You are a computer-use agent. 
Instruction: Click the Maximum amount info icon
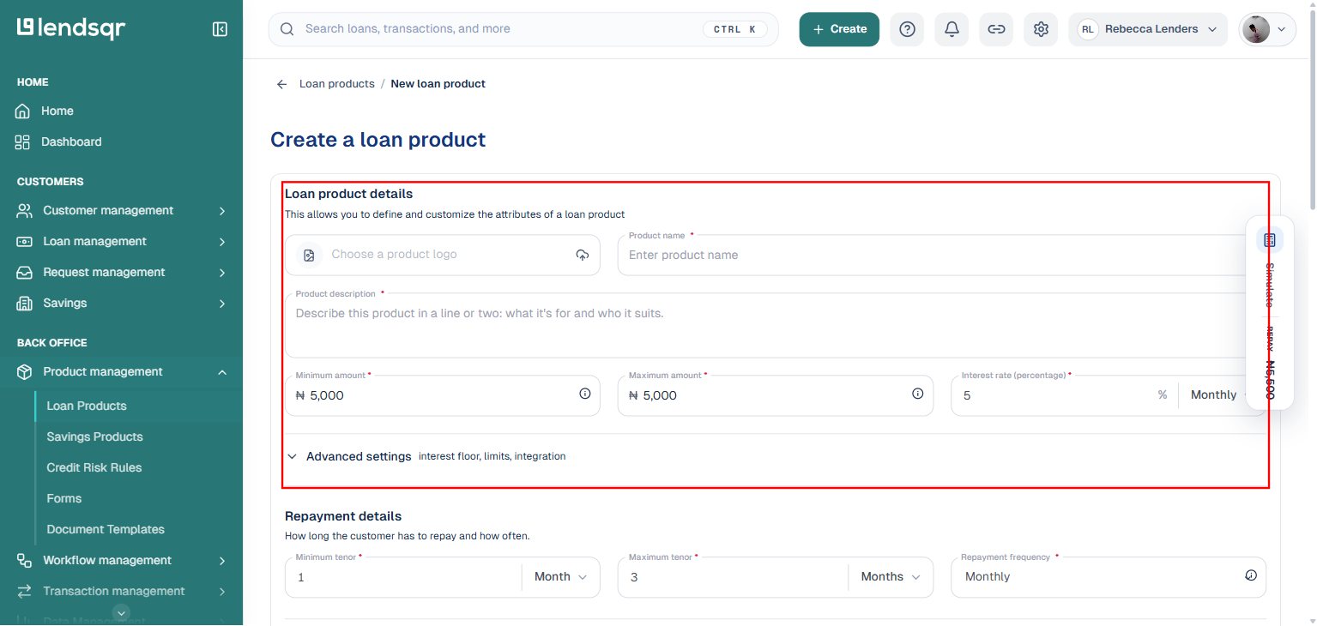pyautogui.click(x=918, y=394)
